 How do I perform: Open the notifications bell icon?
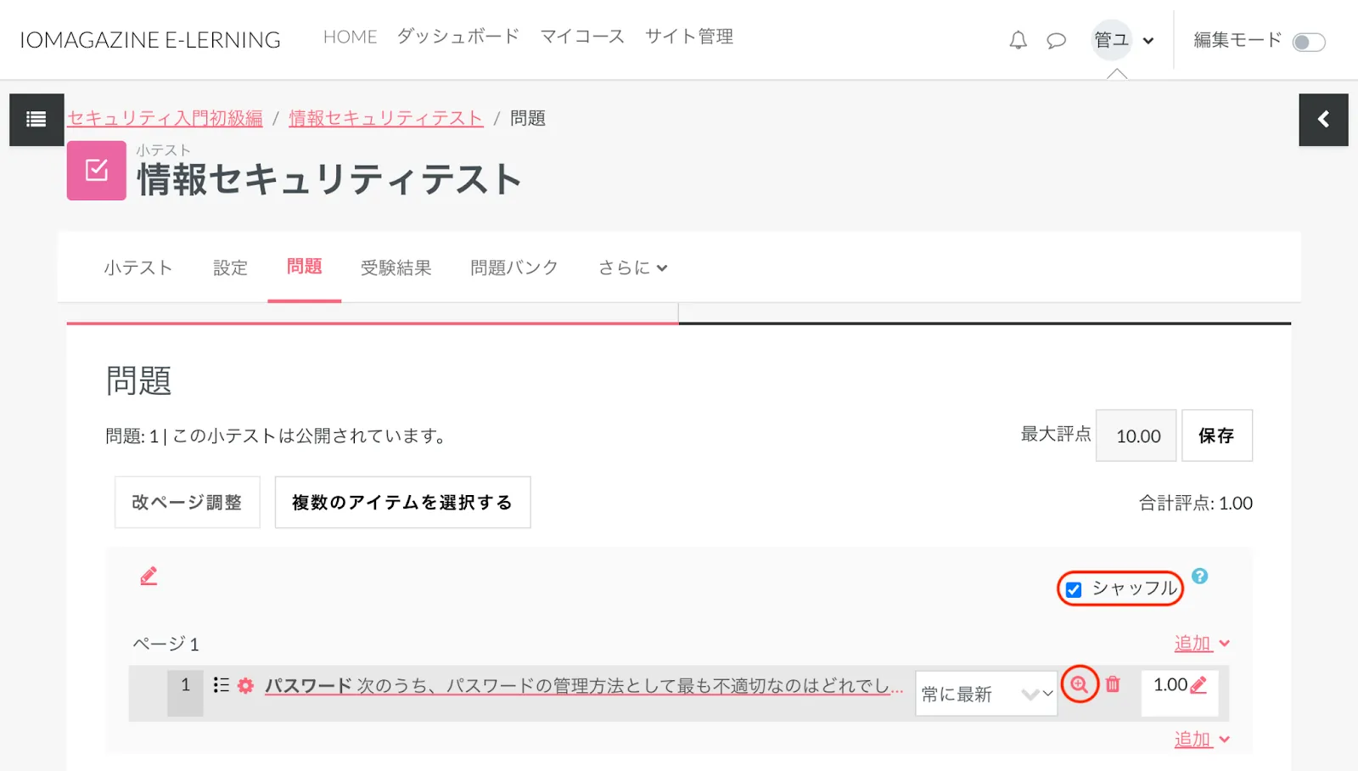1018,40
